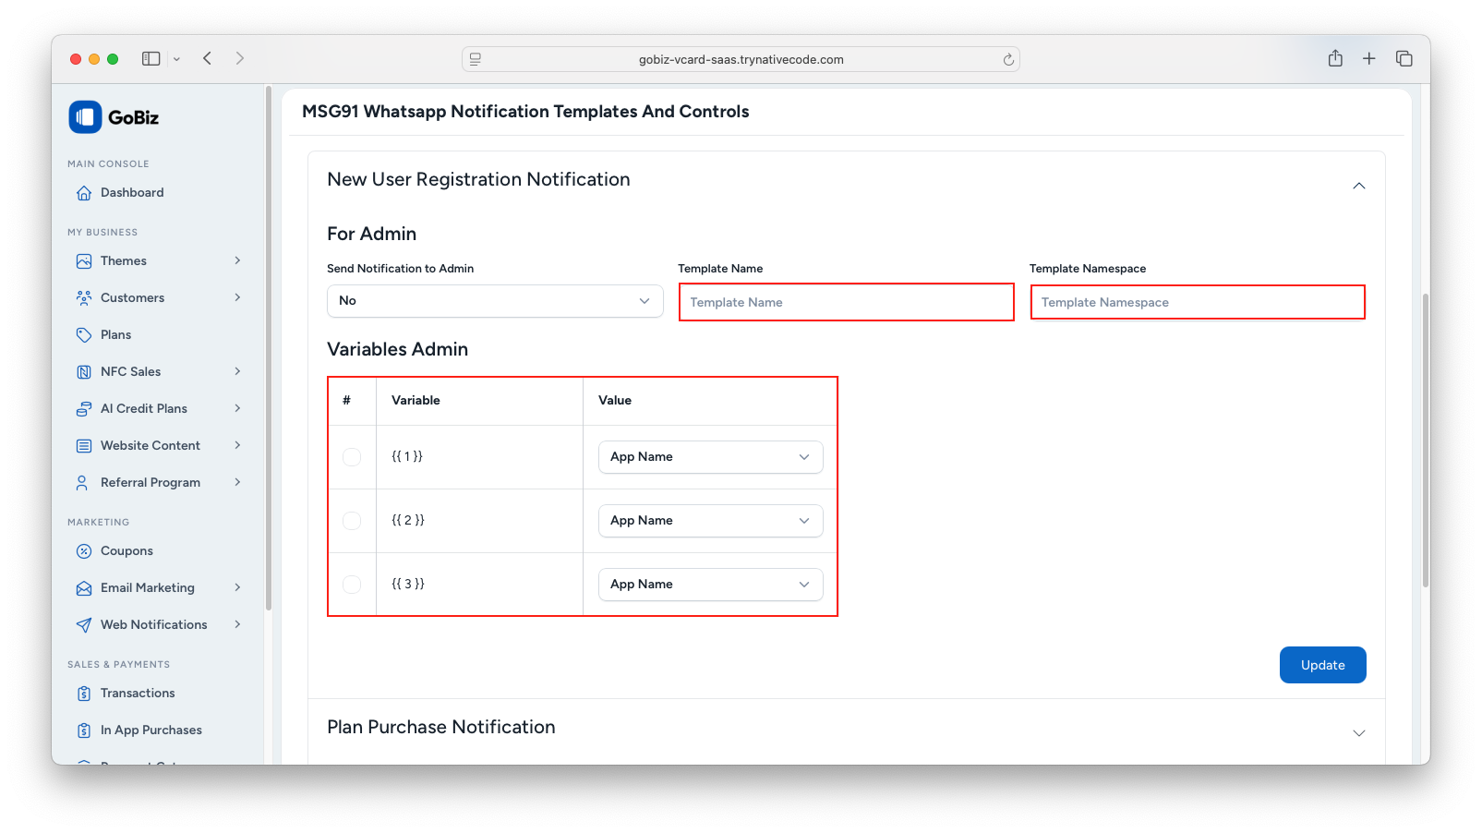1482x833 pixels.
Task: Click the Update button
Action: pyautogui.click(x=1322, y=665)
